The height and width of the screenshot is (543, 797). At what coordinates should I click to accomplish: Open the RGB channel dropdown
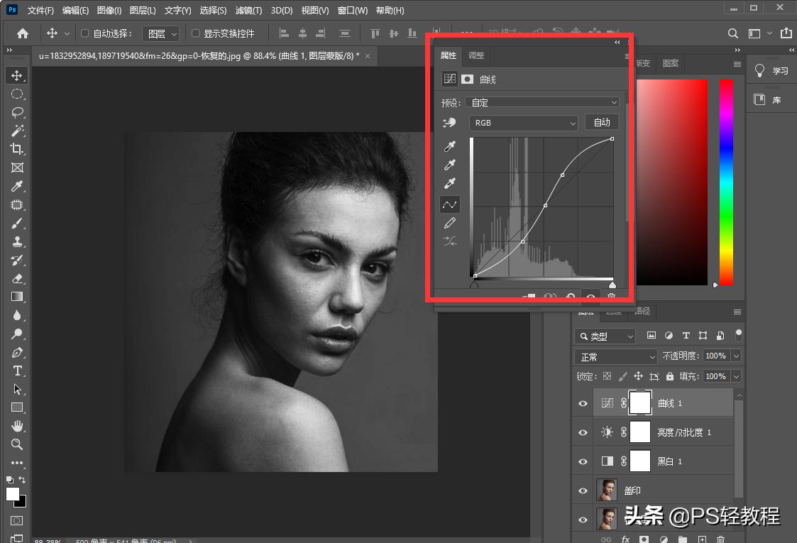[524, 123]
